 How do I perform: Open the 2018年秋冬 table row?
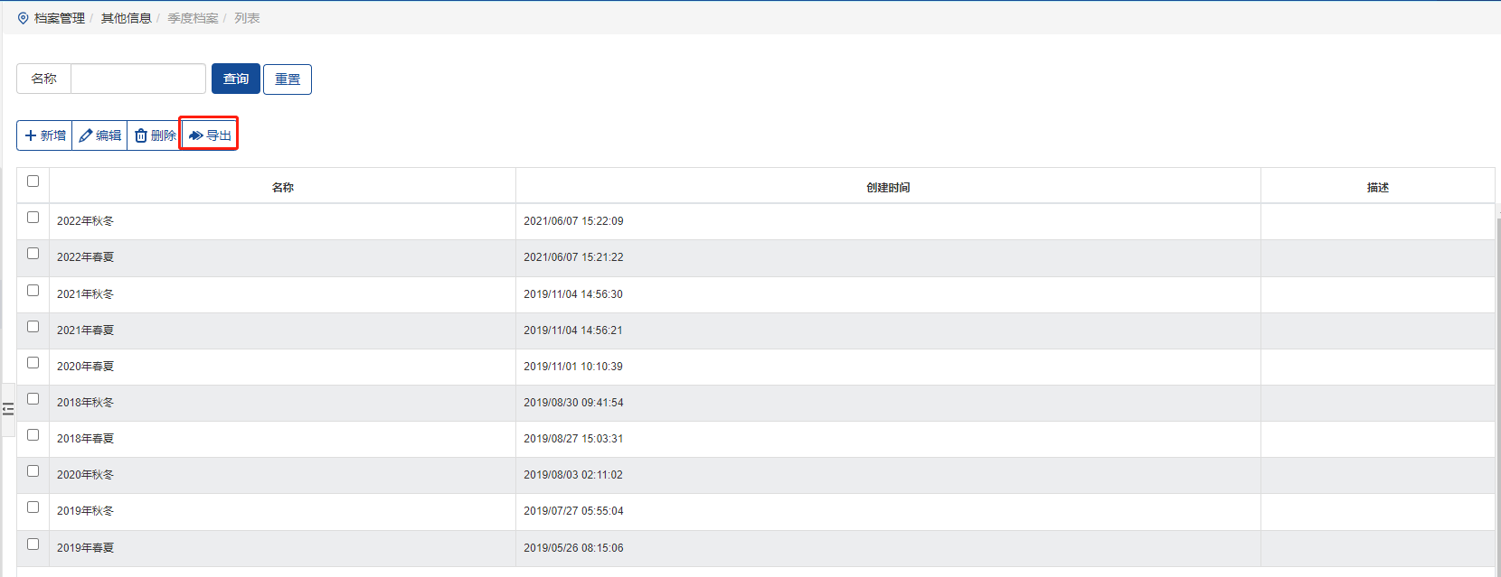tap(86, 403)
